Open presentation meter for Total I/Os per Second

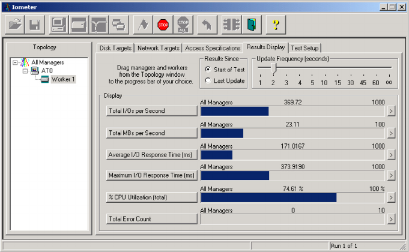391,111
